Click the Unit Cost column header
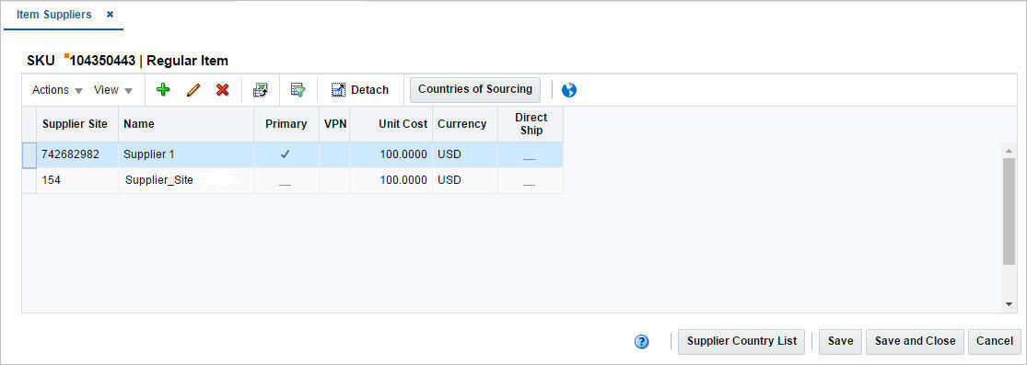The image size is (1027, 365). pos(391,124)
